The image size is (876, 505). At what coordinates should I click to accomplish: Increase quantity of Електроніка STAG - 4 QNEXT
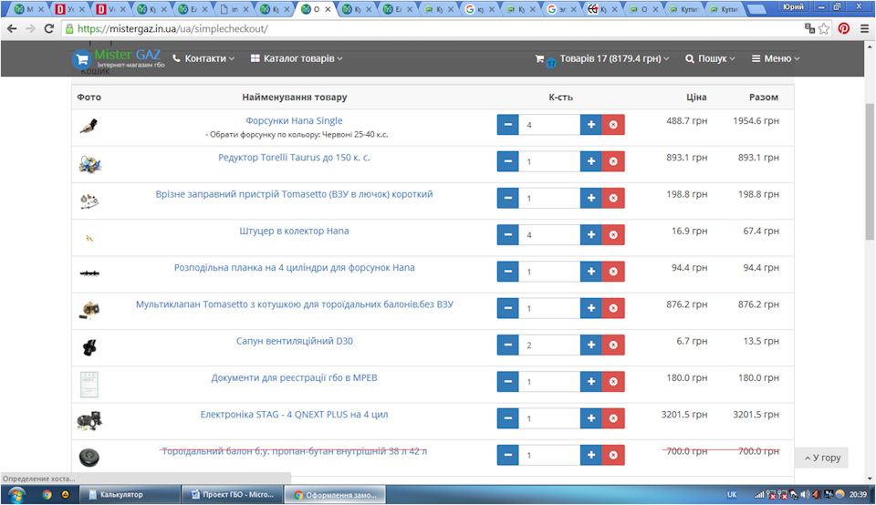click(590, 418)
